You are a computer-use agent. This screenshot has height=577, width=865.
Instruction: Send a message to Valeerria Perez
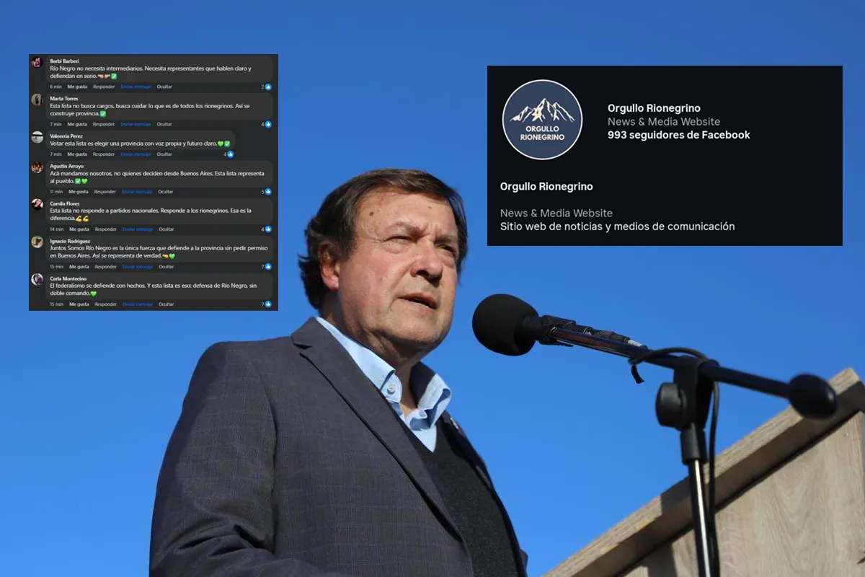click(x=136, y=154)
